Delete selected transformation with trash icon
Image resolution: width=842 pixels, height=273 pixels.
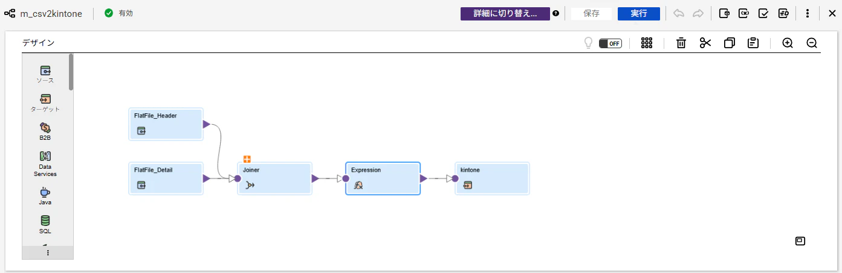pos(681,43)
